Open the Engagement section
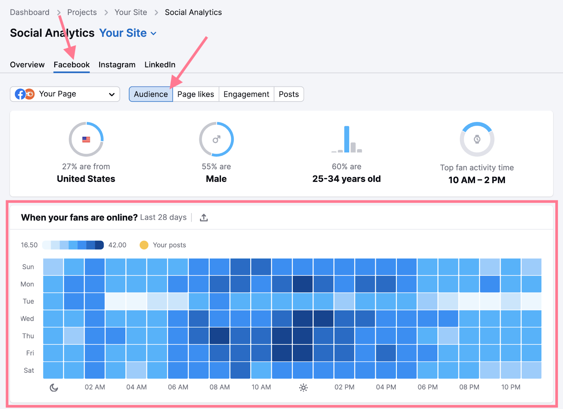This screenshot has height=409, width=563. tap(246, 94)
